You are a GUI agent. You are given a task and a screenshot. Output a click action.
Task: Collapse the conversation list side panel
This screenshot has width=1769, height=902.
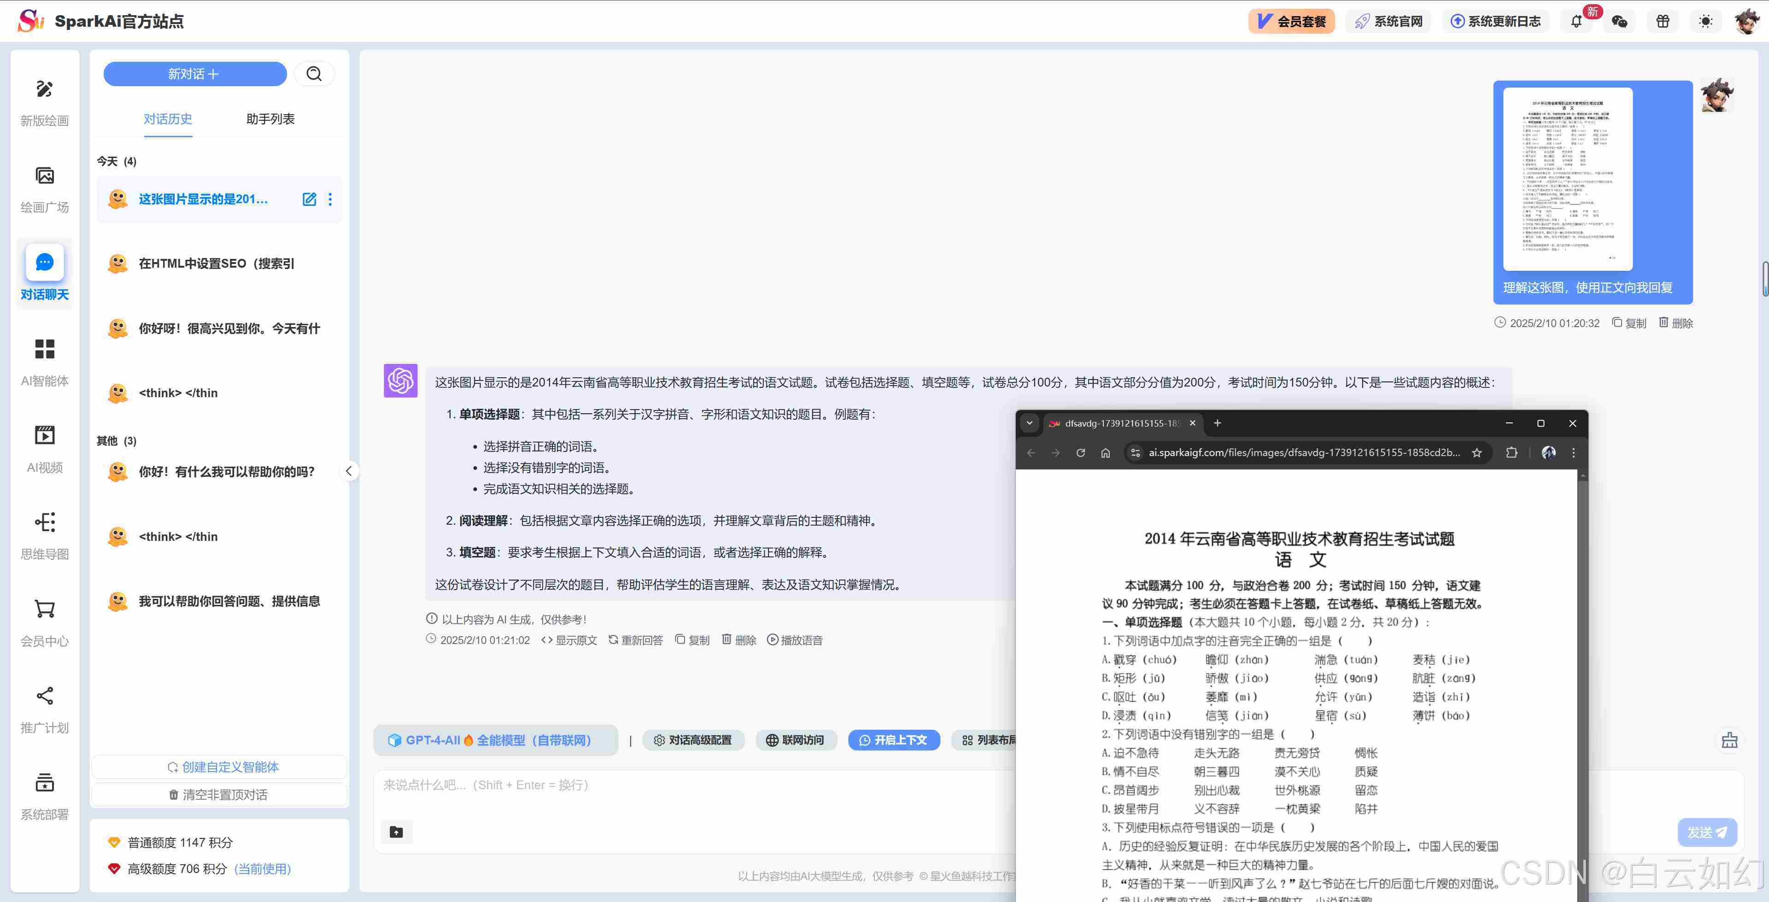[x=349, y=471]
